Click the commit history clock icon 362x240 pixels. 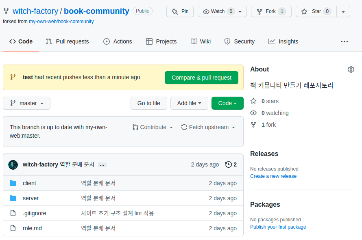tap(229, 164)
